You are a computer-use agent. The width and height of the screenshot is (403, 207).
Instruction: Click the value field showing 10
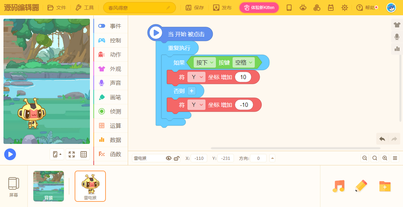(243, 77)
